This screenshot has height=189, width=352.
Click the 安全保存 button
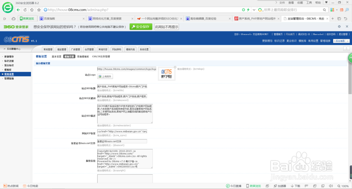click(141, 27)
